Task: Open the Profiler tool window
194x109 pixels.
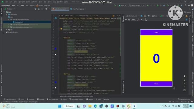Action: click(x=106, y=99)
